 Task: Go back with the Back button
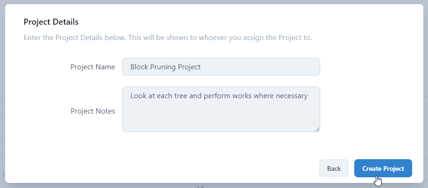point(334,168)
